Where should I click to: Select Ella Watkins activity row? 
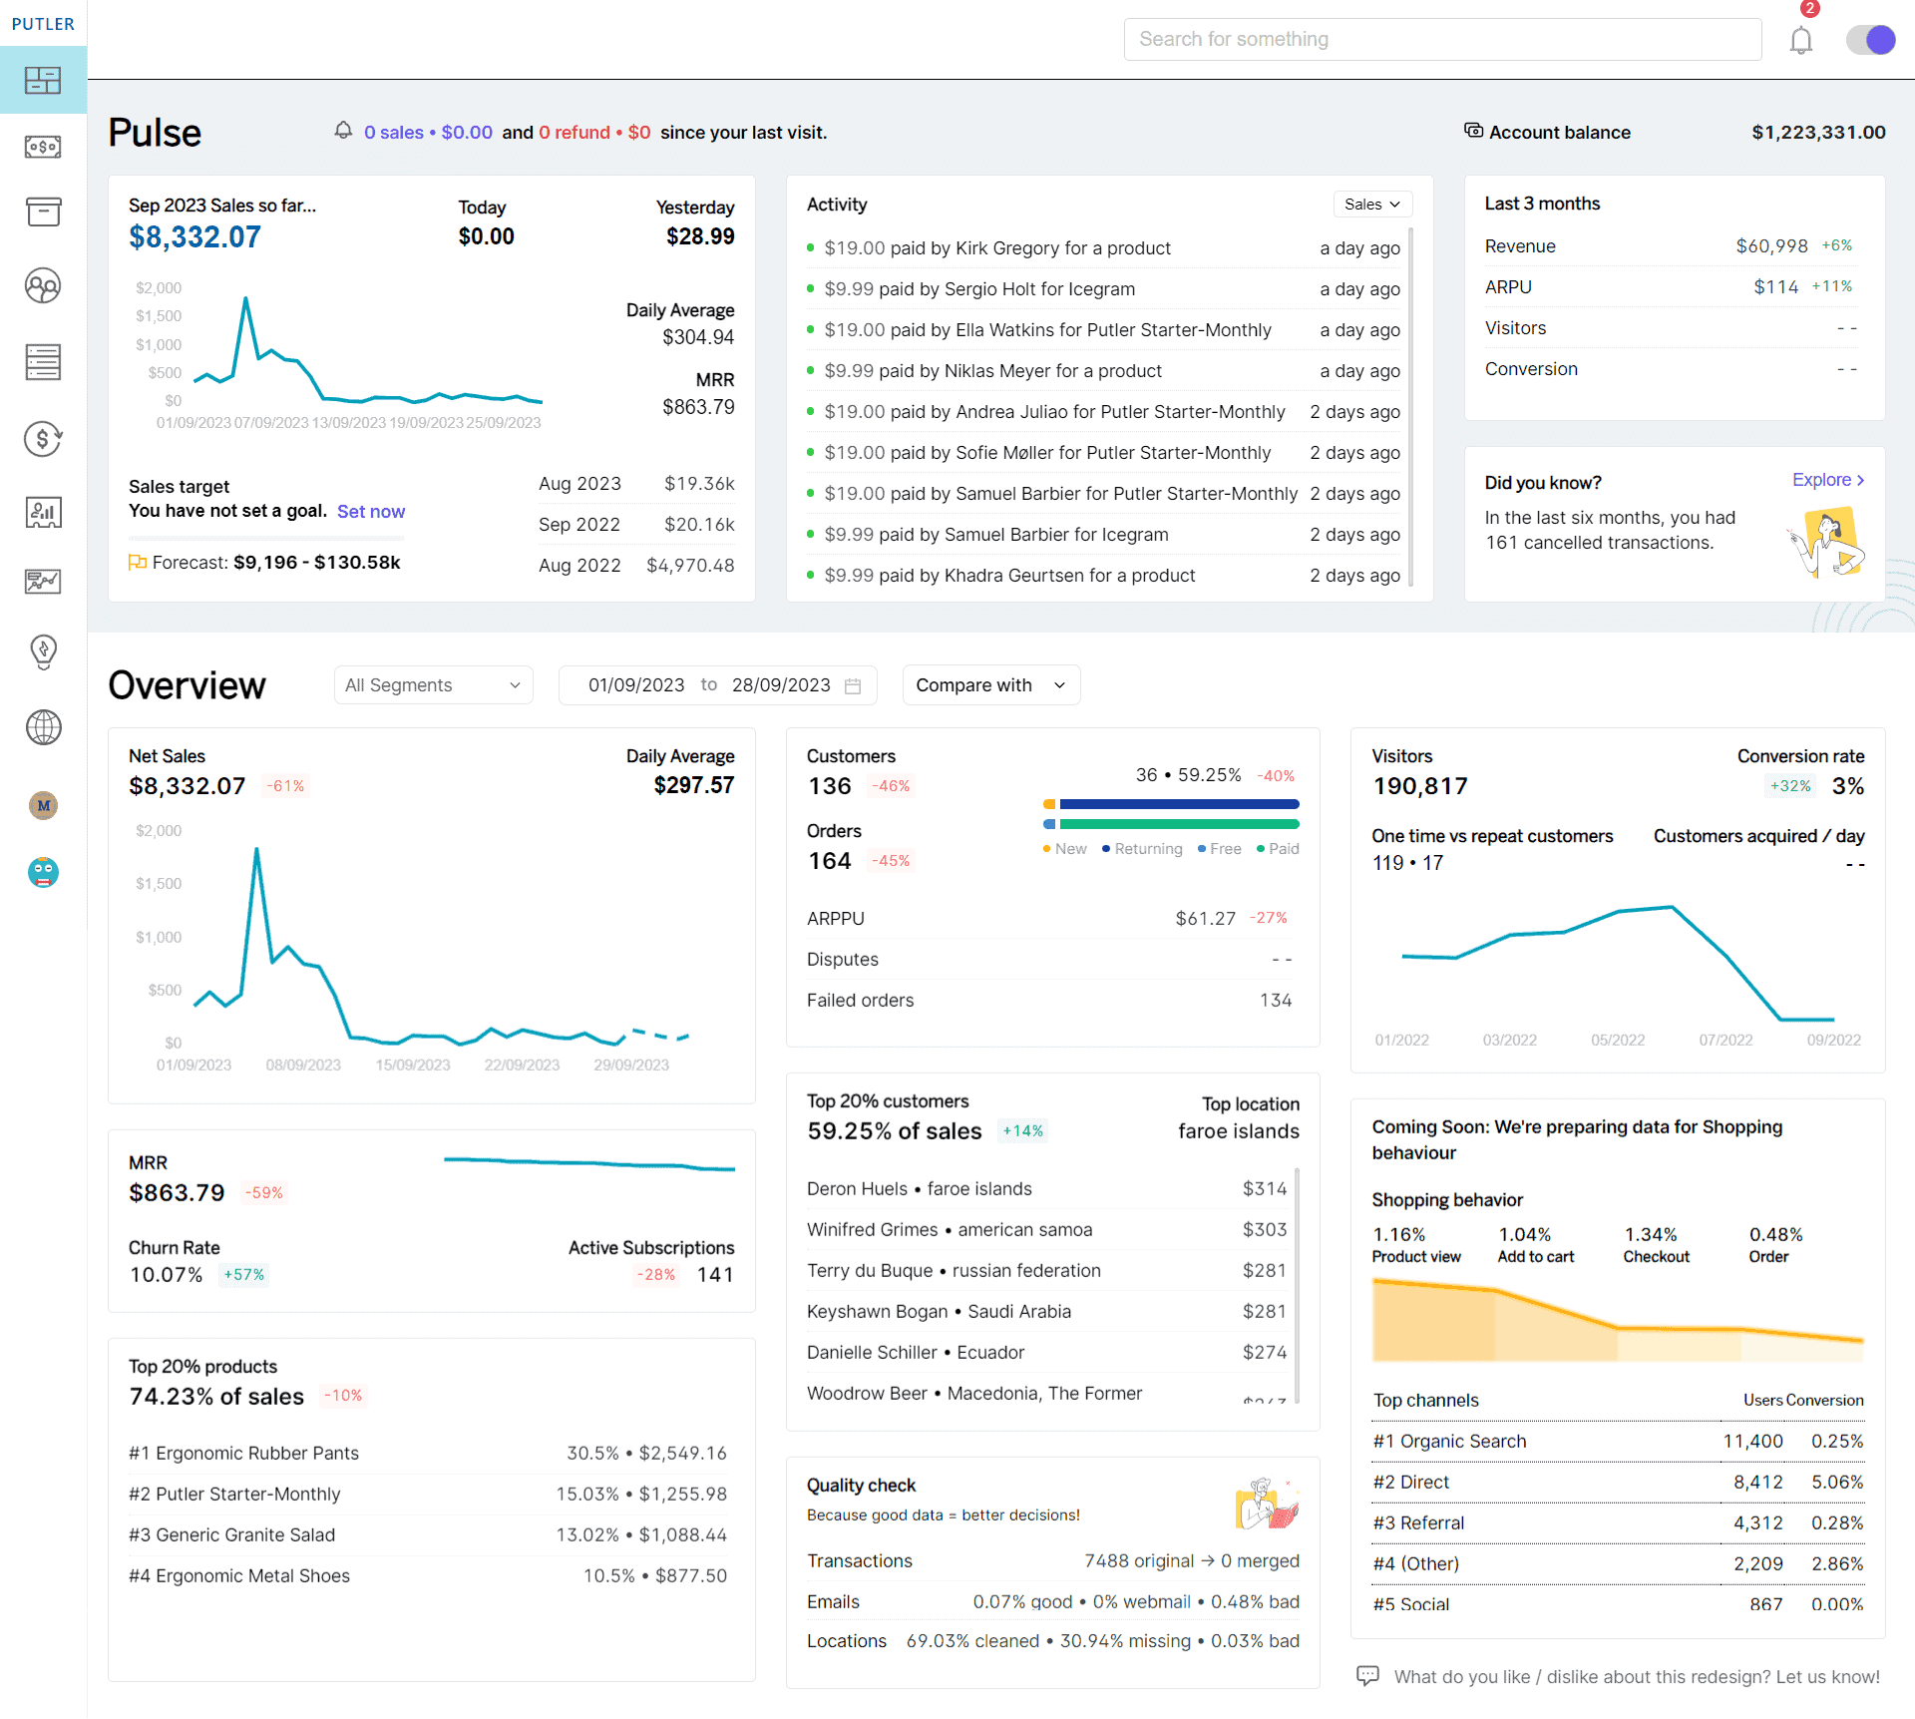[x=1103, y=330]
